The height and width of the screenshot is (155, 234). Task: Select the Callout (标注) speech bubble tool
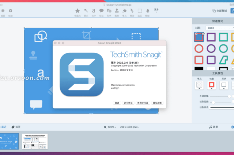102,11
